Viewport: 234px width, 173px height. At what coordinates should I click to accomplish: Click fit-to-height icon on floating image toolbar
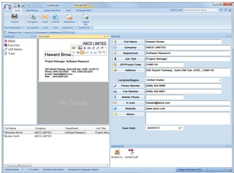pyautogui.click(x=84, y=48)
